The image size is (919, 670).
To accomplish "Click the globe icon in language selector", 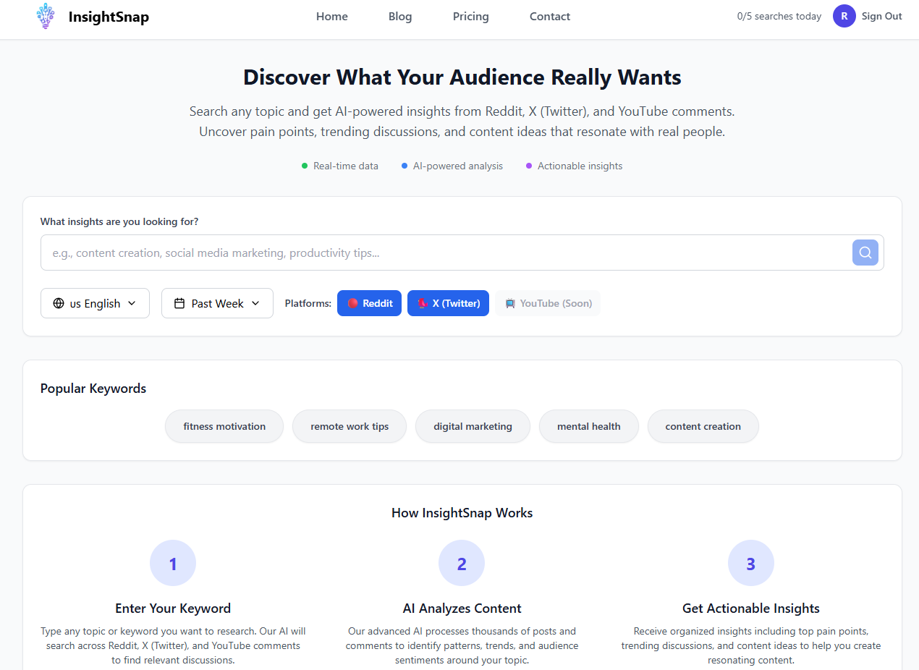I will point(59,303).
